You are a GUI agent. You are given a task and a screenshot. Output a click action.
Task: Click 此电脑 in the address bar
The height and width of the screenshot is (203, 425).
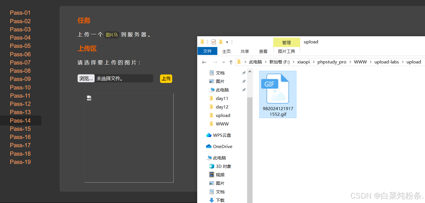[x=255, y=62]
